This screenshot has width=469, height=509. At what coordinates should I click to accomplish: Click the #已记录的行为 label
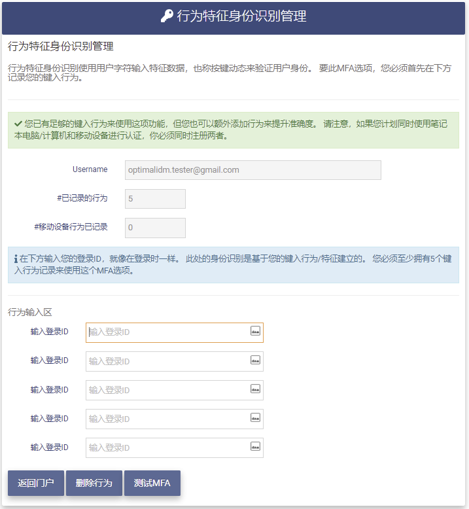(82, 198)
